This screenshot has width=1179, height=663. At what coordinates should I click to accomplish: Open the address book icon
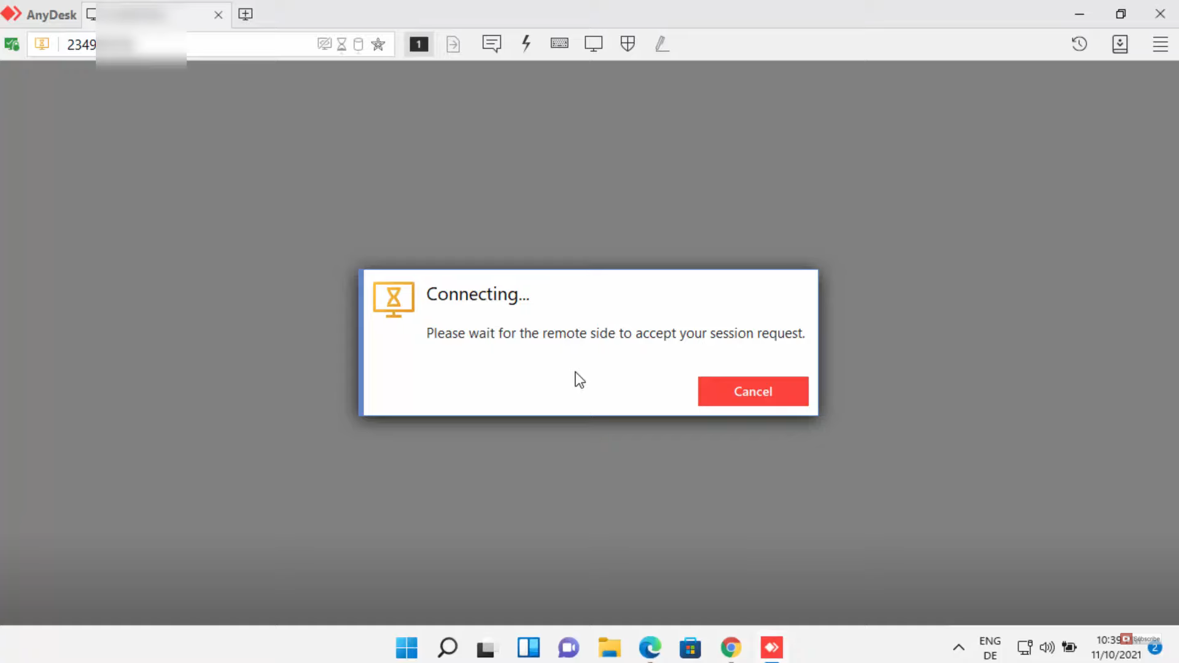click(x=1120, y=44)
